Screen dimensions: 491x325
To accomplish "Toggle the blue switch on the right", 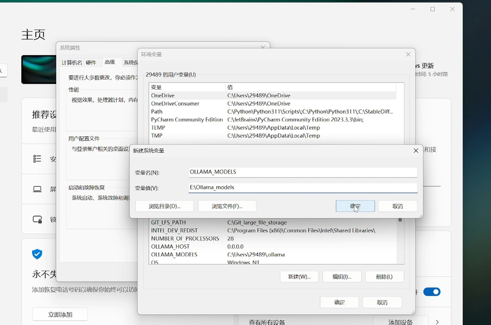I will tap(431, 292).
